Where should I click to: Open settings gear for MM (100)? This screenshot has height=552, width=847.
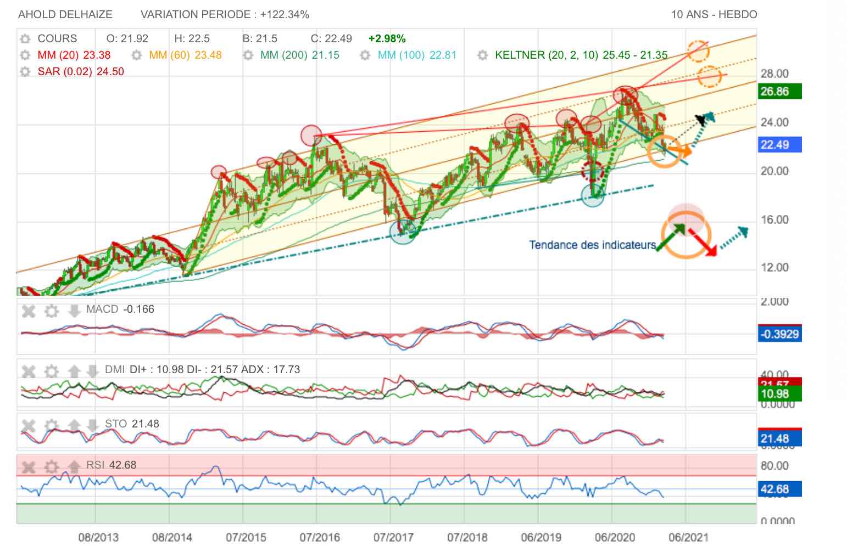[365, 55]
